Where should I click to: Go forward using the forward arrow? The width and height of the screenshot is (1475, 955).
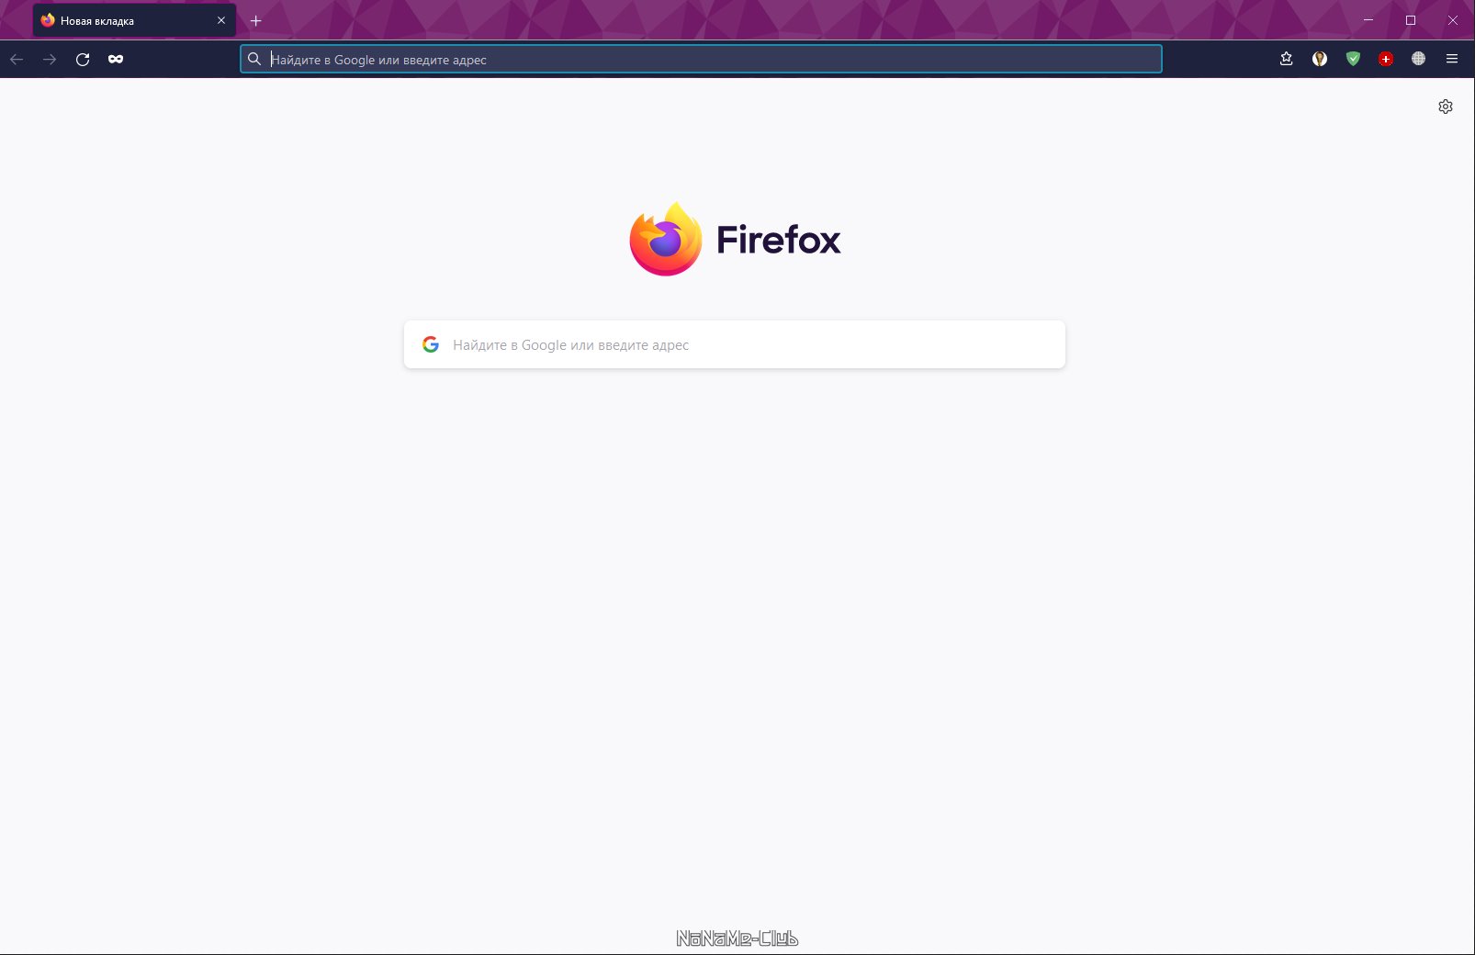50,59
